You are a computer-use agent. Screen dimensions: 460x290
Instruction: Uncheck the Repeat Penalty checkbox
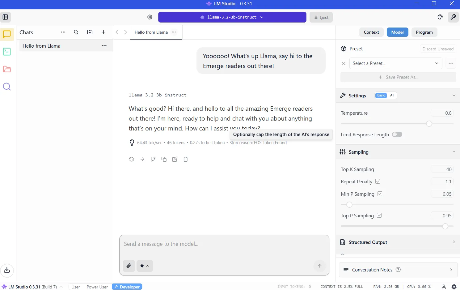378,181
